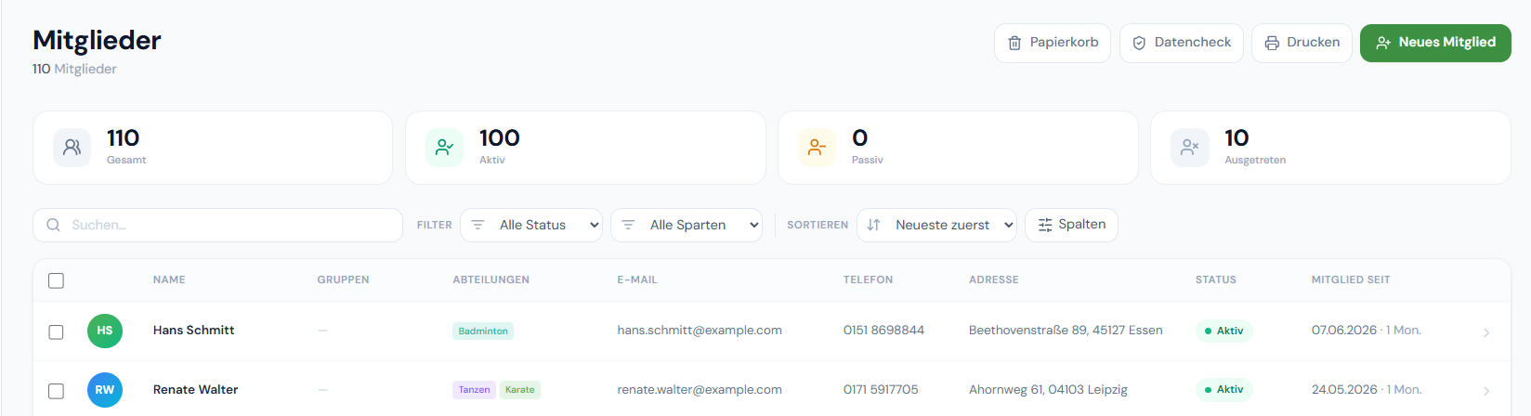
Task: Click the date 07.06.2026
Action: pyautogui.click(x=1344, y=330)
